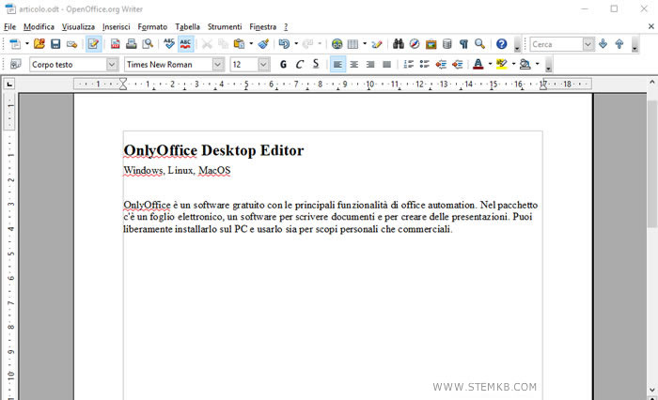
Task: Toggle bold with the G button
Action: (x=283, y=64)
